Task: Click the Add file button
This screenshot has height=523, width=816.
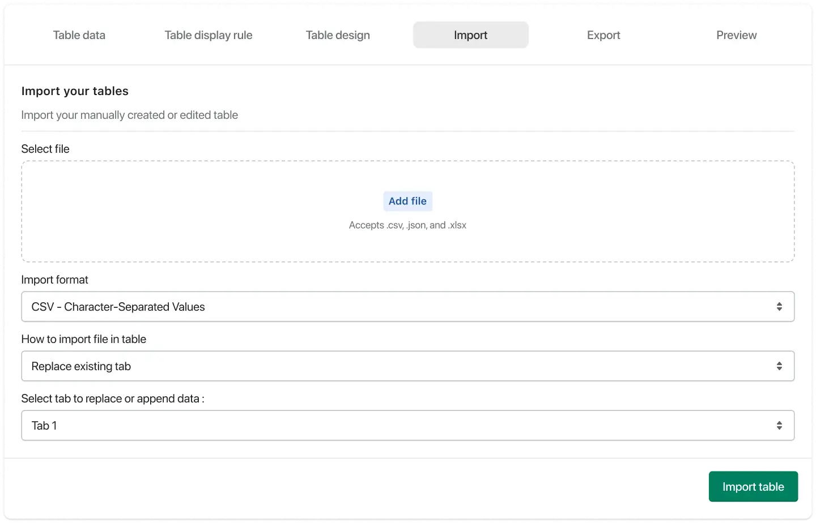Action: pos(407,201)
